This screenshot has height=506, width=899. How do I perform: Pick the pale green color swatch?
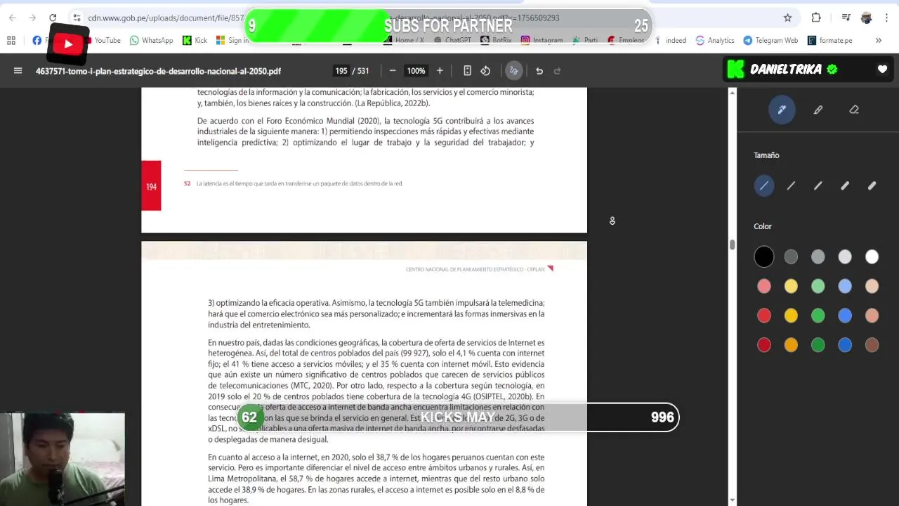coord(818,286)
